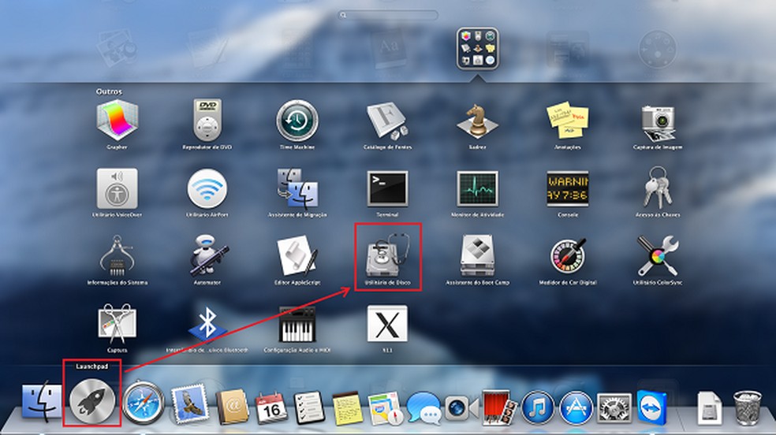Screen dimensions: 776x435
Task: Open Finder in the Dock
Action: 42,403
